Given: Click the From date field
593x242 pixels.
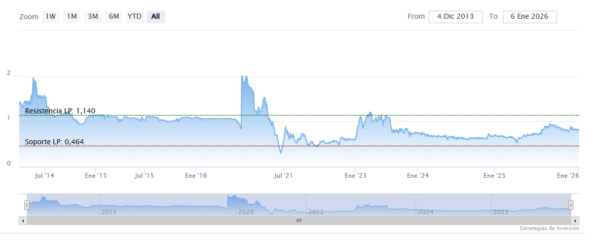Looking at the screenshot, I should pyautogui.click(x=456, y=17).
